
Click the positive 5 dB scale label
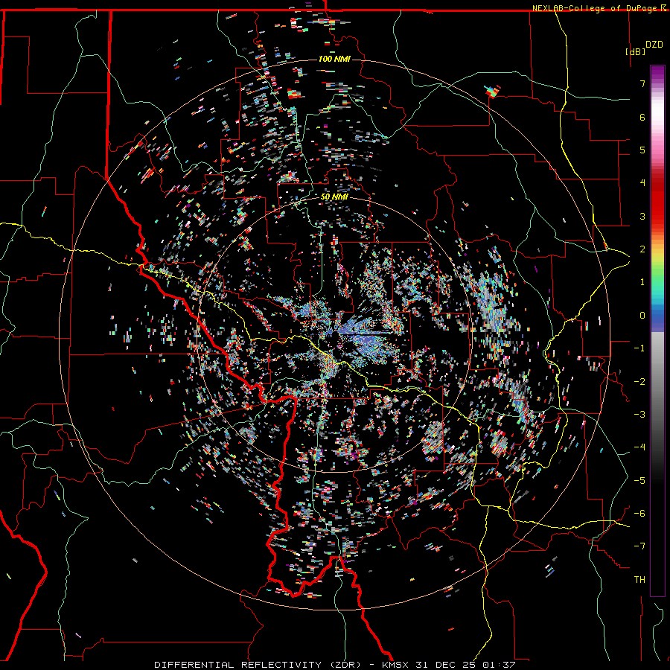[x=642, y=150]
